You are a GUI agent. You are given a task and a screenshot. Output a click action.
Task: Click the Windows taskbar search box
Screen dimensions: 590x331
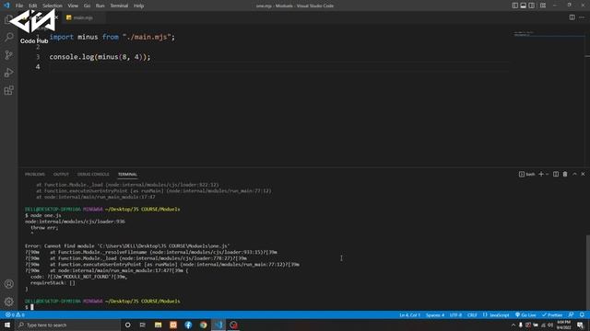[67, 325]
